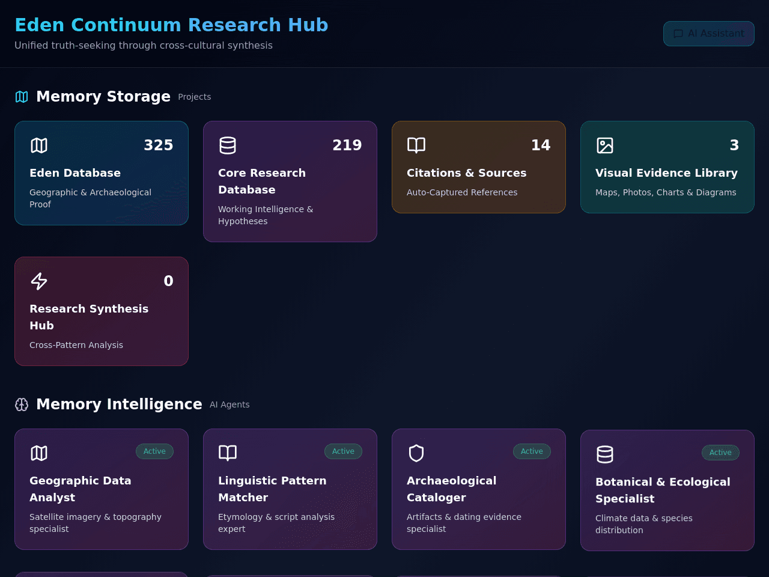Click Active badge on Geographic Data Analyst

[x=154, y=451]
